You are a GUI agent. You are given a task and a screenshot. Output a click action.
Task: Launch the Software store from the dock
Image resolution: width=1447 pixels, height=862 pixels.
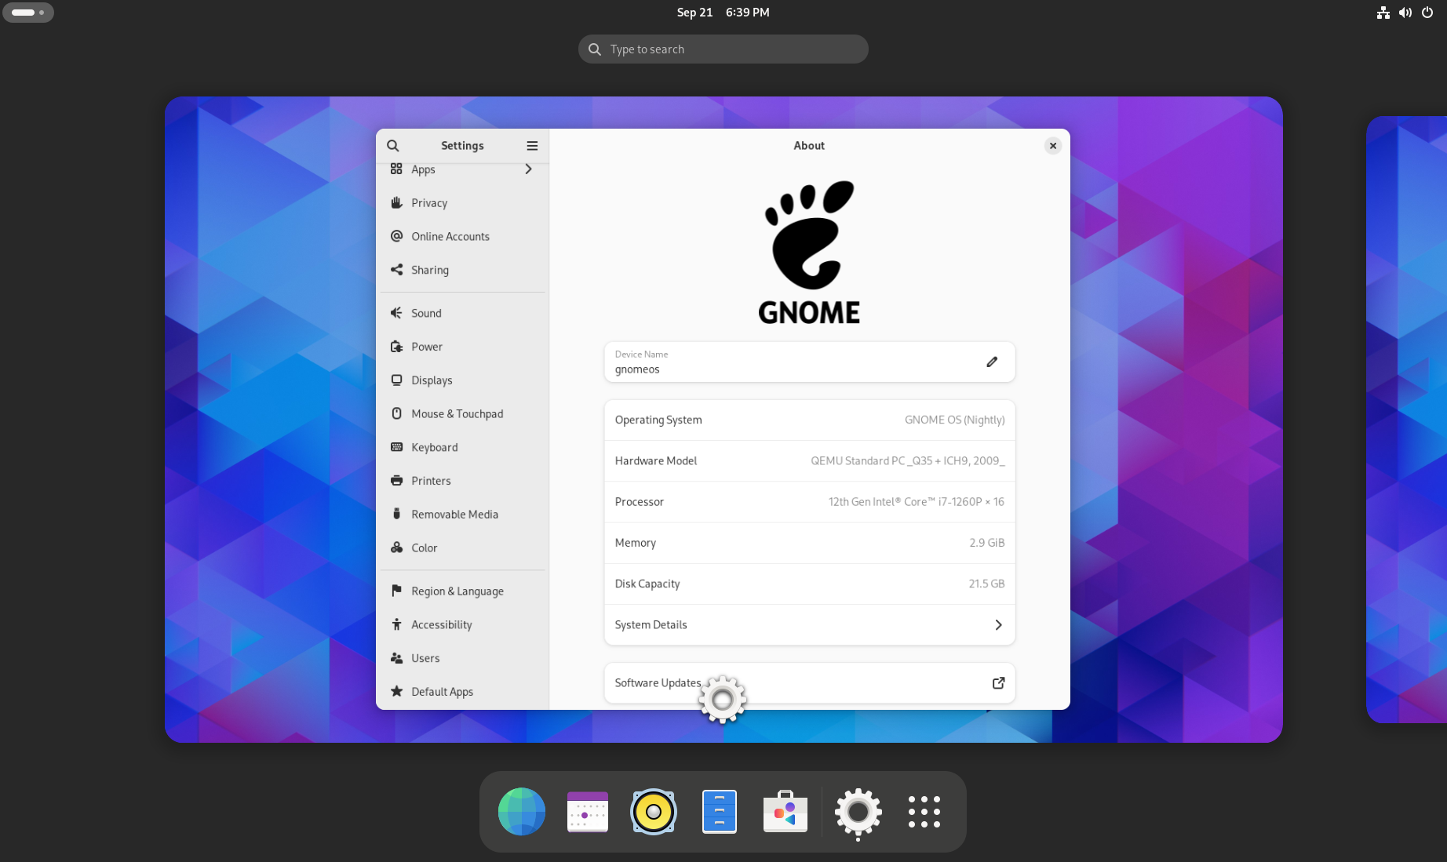pos(785,812)
